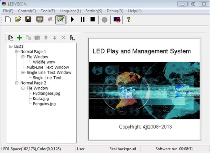Collapse File Window under Normal Page 2
Screen dimensions: 210x153
pyautogui.click(x=23, y=88)
